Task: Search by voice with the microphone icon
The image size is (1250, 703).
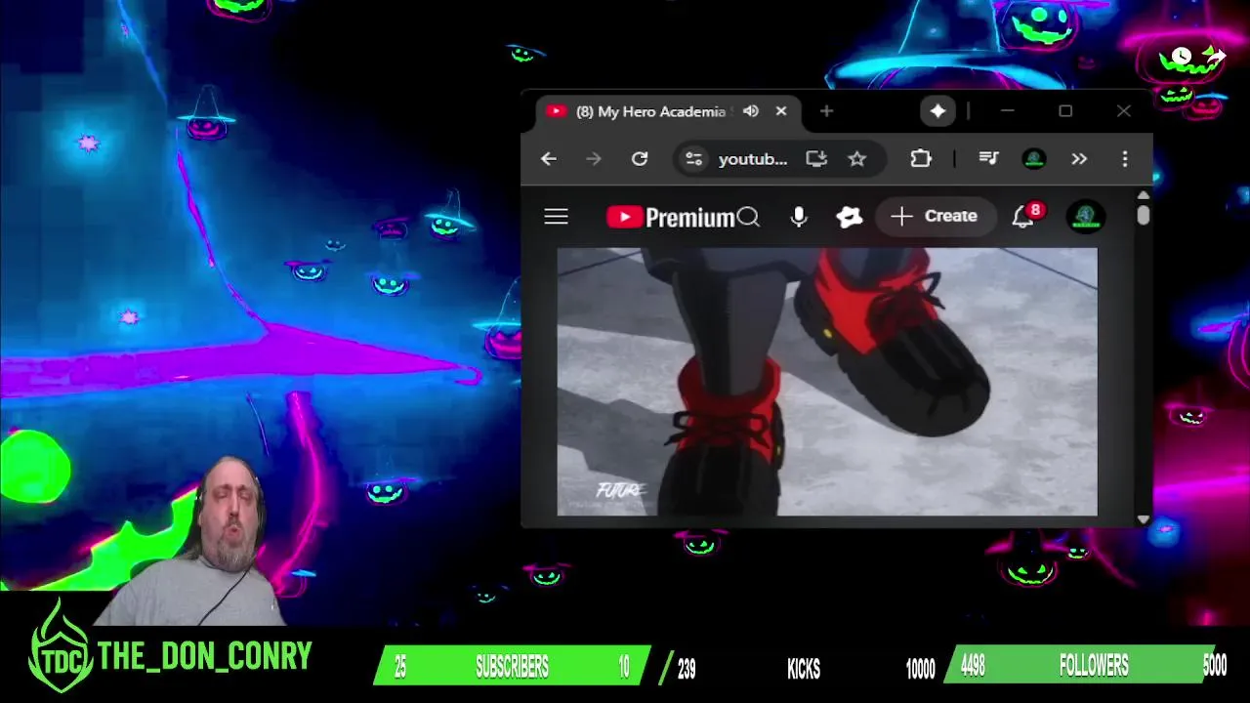Action: [x=799, y=217]
